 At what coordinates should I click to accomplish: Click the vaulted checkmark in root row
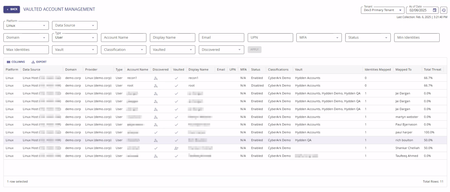click(176, 86)
